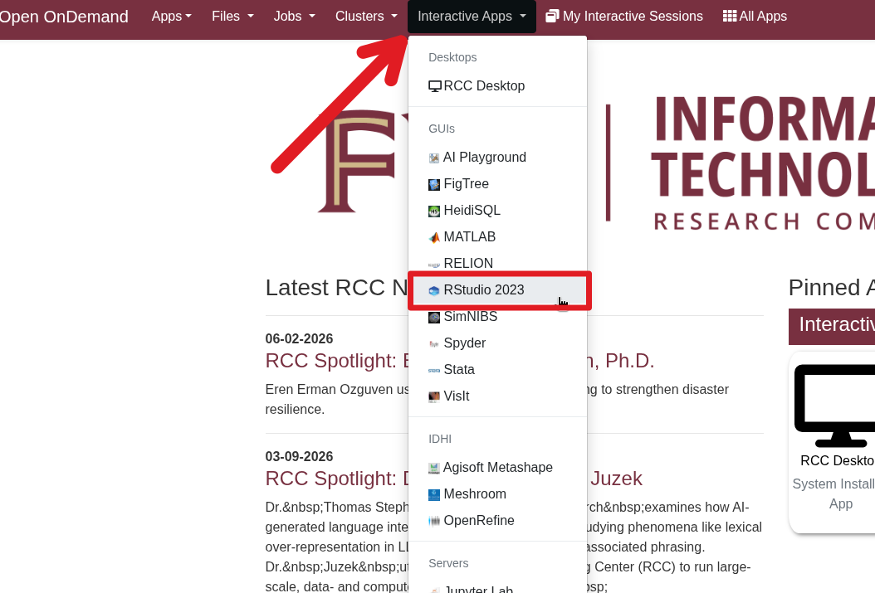Click the OpenRefine app icon
The width and height of the screenshot is (875, 593).
[434, 522]
